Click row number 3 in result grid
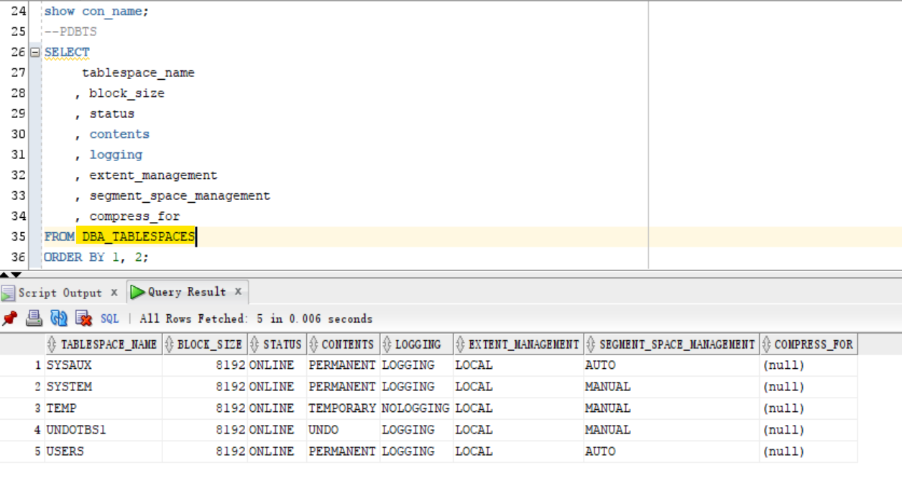Image resolution: width=902 pixels, height=481 pixels. 37,408
